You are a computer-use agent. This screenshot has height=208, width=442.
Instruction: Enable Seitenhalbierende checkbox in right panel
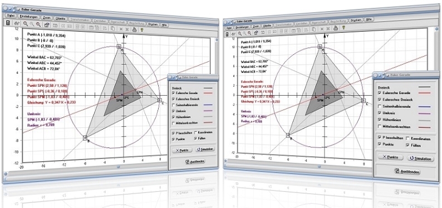point(379,106)
